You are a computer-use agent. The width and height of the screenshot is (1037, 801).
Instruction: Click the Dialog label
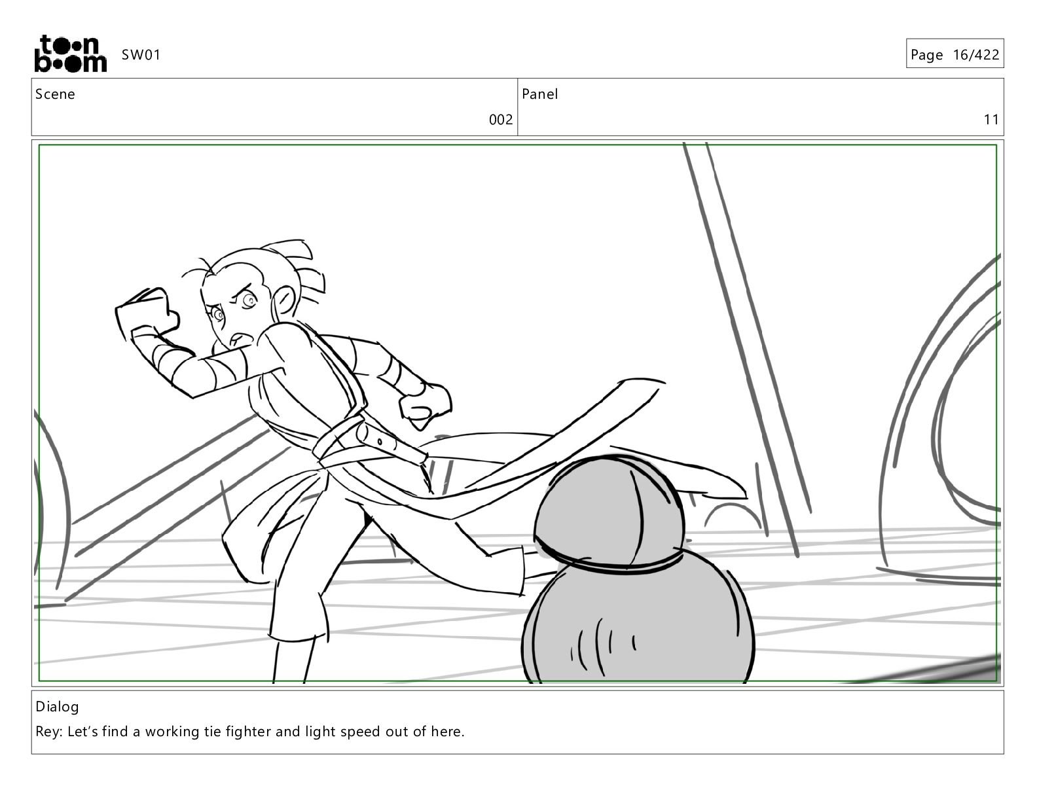coord(57,707)
